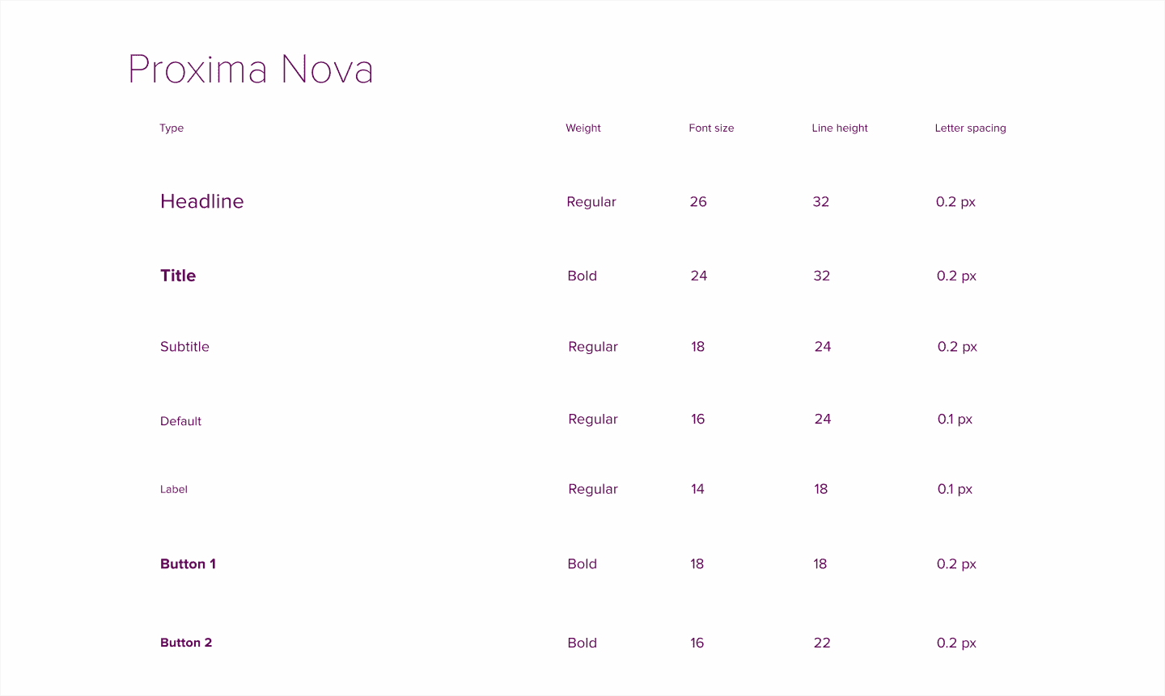
Task: Click the Headline row's font size 26
Action: pyautogui.click(x=698, y=201)
